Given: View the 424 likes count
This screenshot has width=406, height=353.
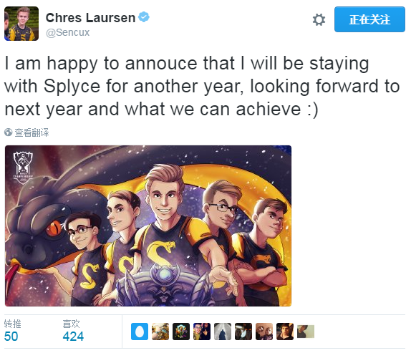Looking at the screenshot, I should 73,337.
